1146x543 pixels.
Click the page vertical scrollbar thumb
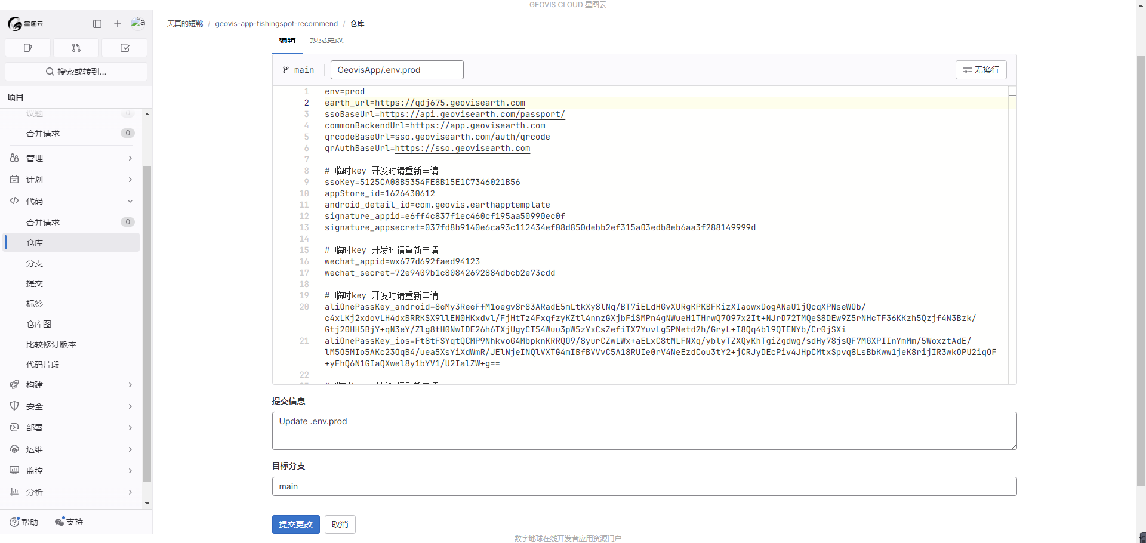click(x=1141, y=271)
